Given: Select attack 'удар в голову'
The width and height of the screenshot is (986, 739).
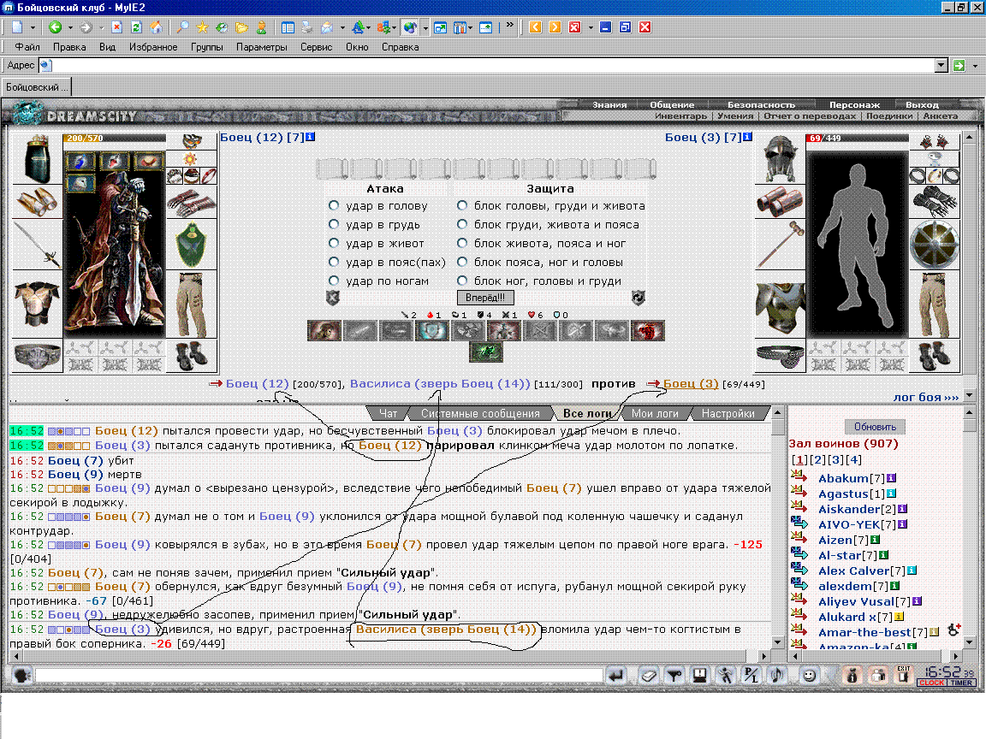Looking at the screenshot, I should tap(334, 205).
